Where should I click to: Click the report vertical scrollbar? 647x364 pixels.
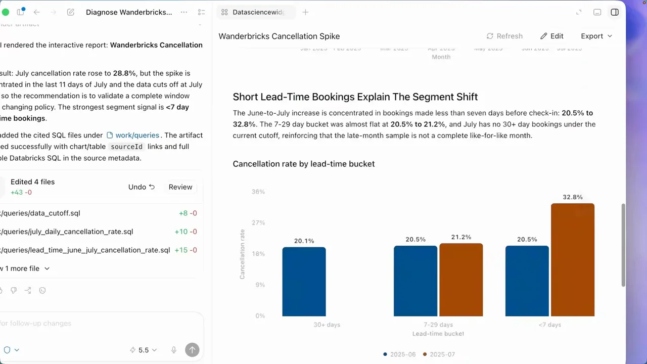click(623, 245)
